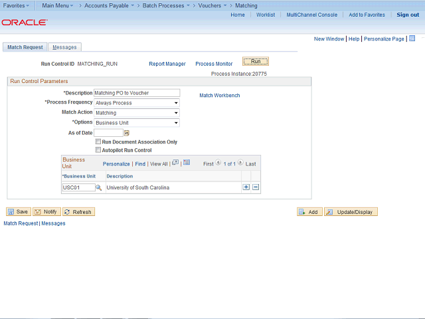
Task: Enable the Autopilot Run Control checkbox
Action: (x=98, y=150)
